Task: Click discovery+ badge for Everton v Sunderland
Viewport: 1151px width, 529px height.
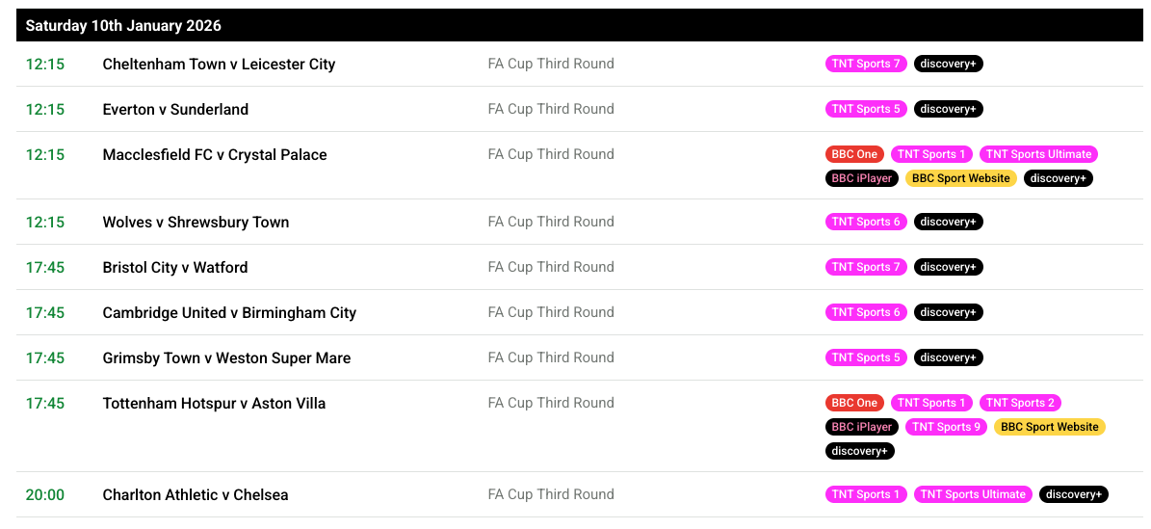Action: [x=948, y=109]
